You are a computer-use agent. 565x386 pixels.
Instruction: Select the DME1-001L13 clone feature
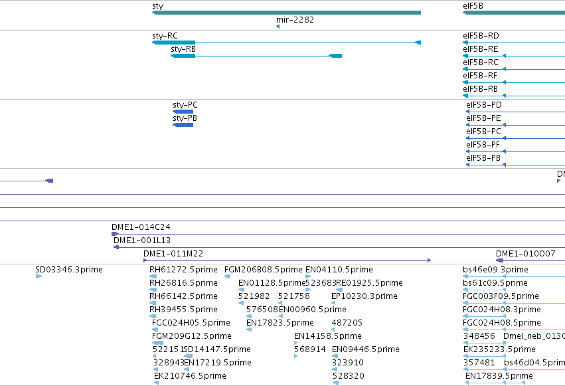[x=339, y=247]
